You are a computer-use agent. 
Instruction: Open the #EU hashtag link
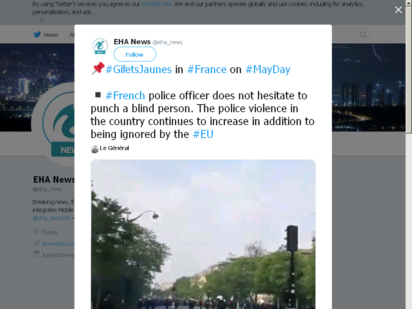[x=203, y=134]
